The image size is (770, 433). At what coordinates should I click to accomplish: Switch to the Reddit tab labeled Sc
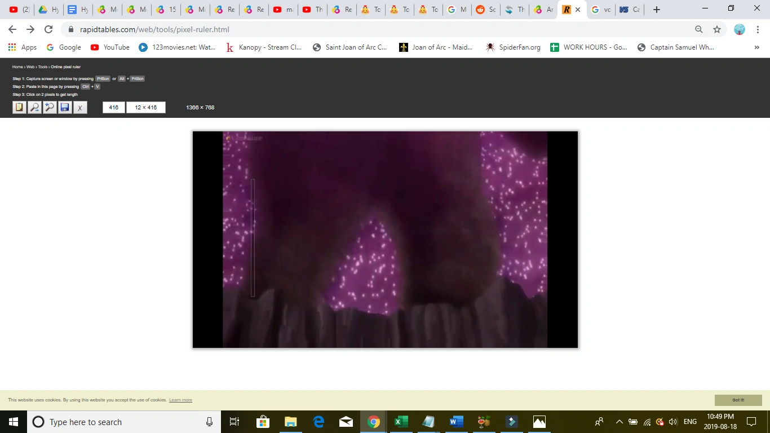[x=486, y=10]
